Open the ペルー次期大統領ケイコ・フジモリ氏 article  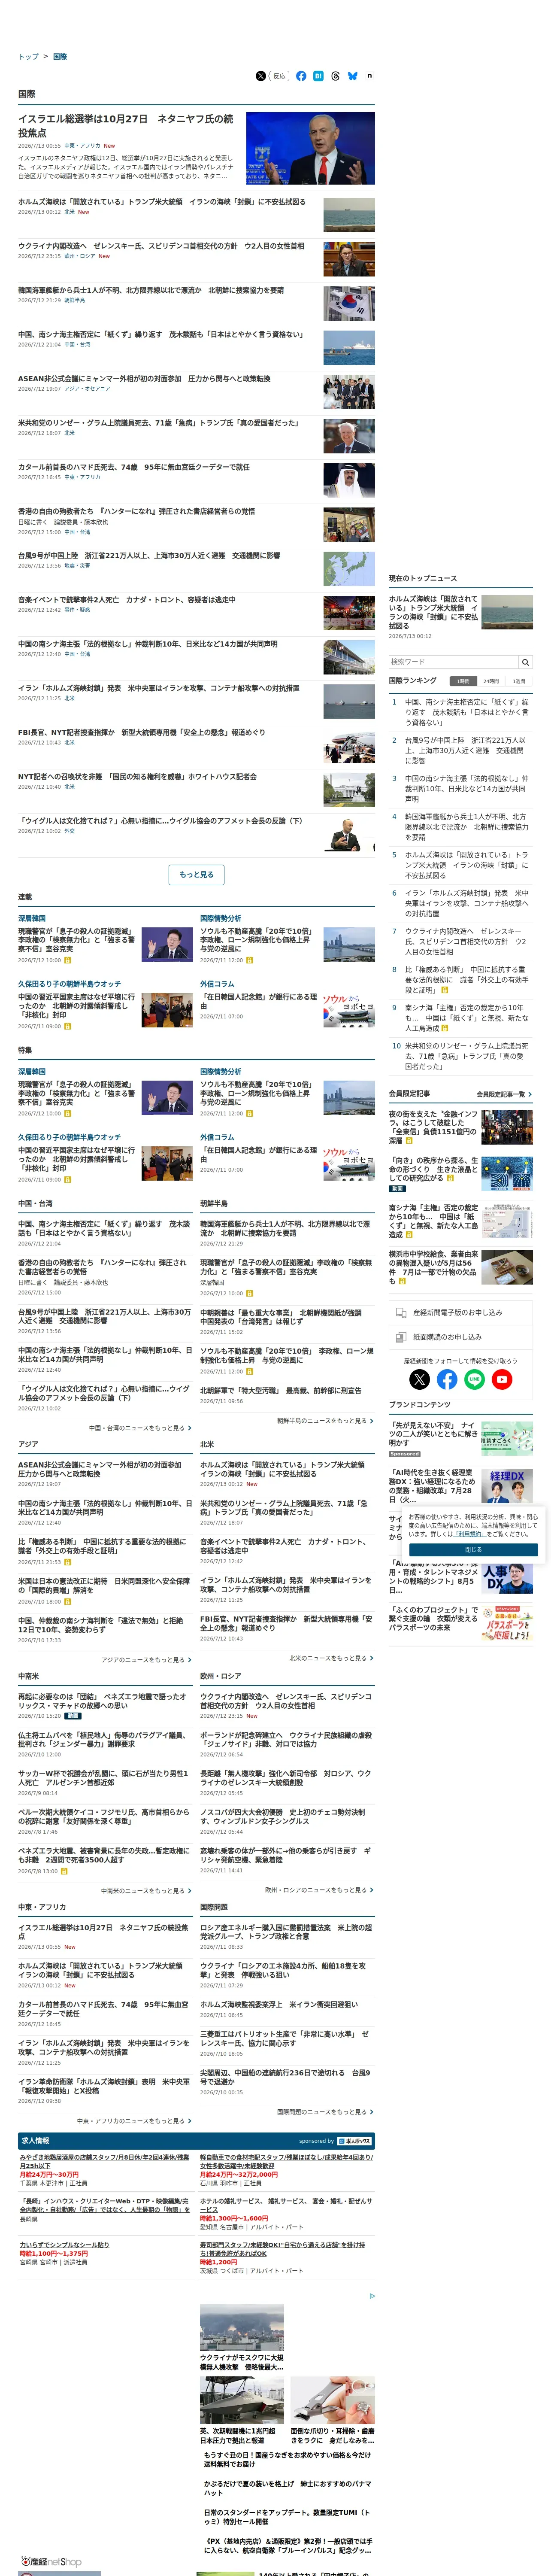pos(104,1816)
